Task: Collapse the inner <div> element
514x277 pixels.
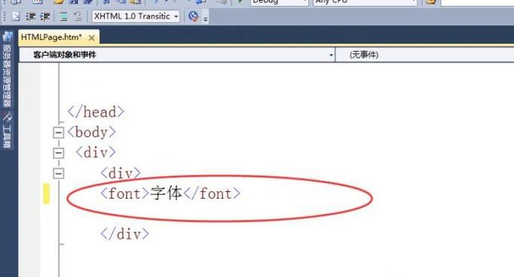Action: pos(58,173)
